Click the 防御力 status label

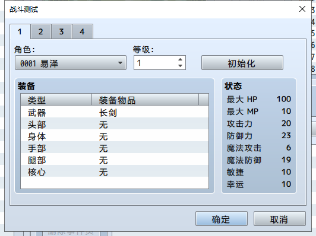[x=239, y=136]
